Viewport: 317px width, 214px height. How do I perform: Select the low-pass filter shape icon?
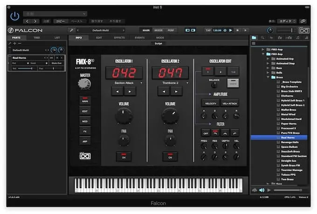tap(215, 133)
